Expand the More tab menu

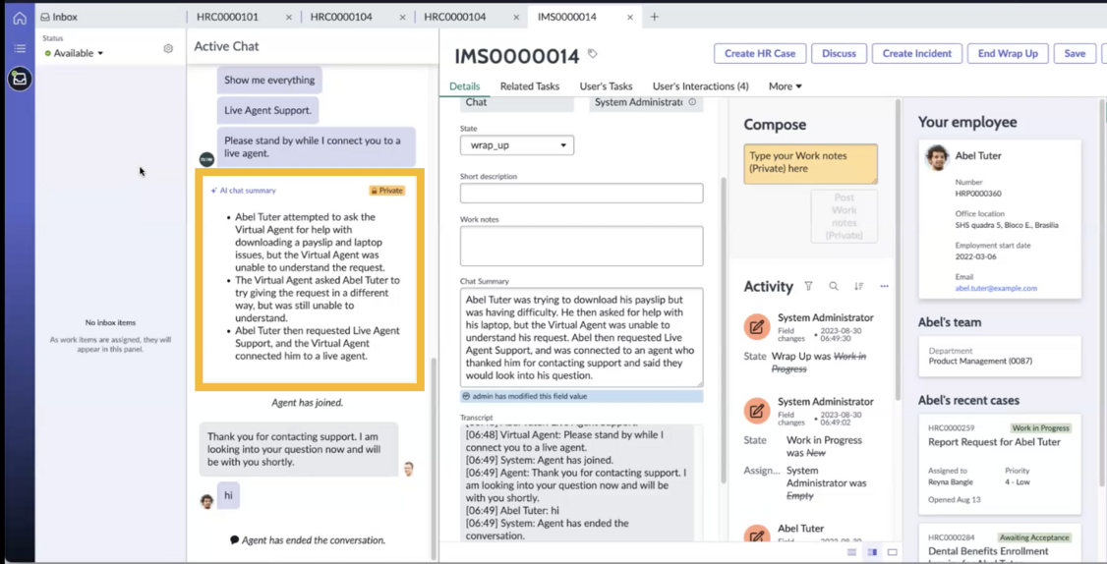coord(786,86)
